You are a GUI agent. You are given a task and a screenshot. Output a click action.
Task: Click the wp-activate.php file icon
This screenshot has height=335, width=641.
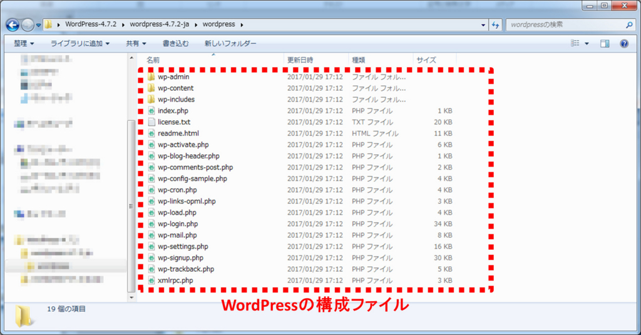click(151, 145)
